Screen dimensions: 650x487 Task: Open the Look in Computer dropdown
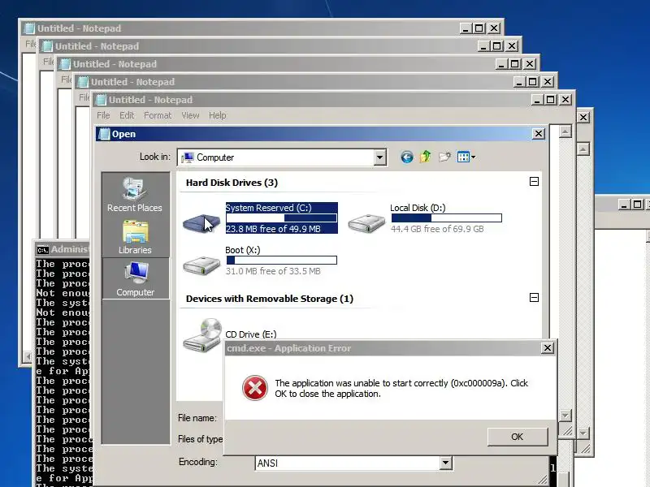379,157
